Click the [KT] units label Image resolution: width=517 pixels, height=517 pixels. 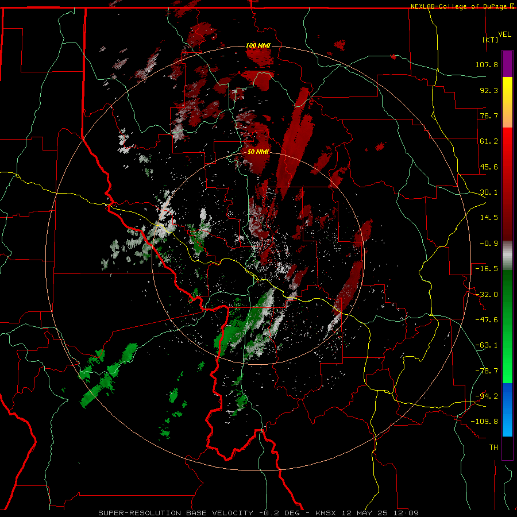pos(491,40)
